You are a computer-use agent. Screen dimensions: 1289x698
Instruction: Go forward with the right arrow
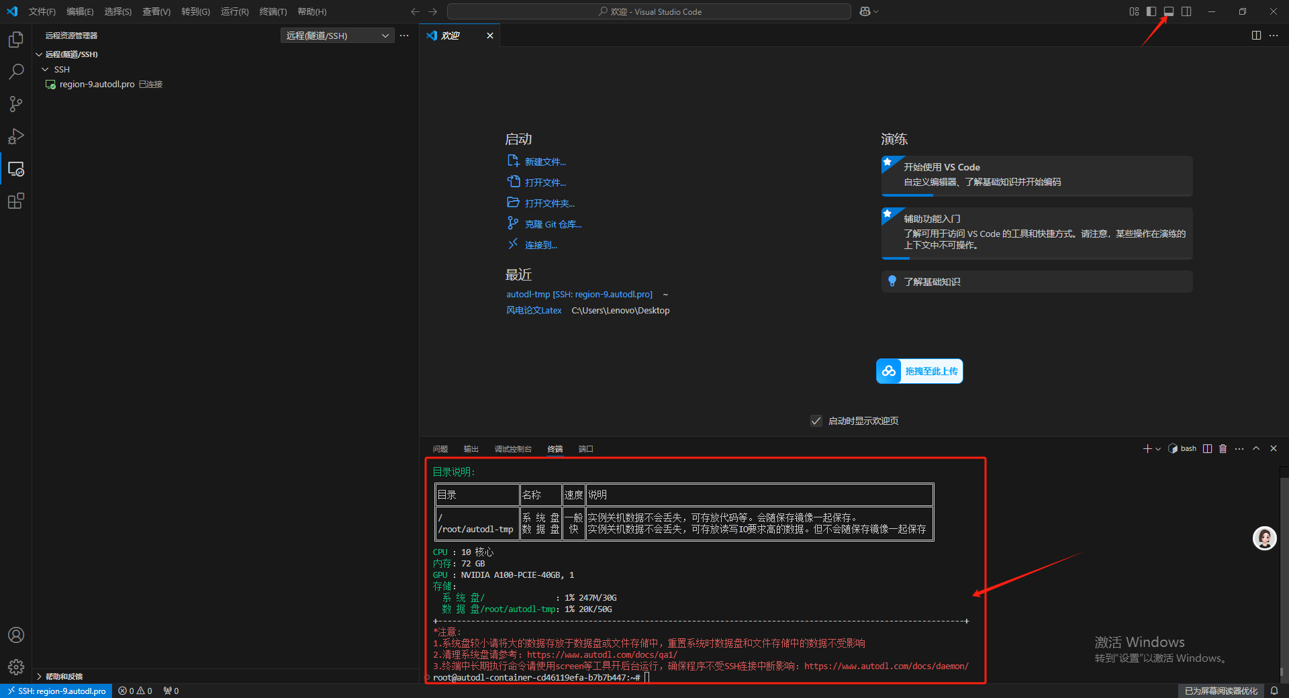click(433, 11)
